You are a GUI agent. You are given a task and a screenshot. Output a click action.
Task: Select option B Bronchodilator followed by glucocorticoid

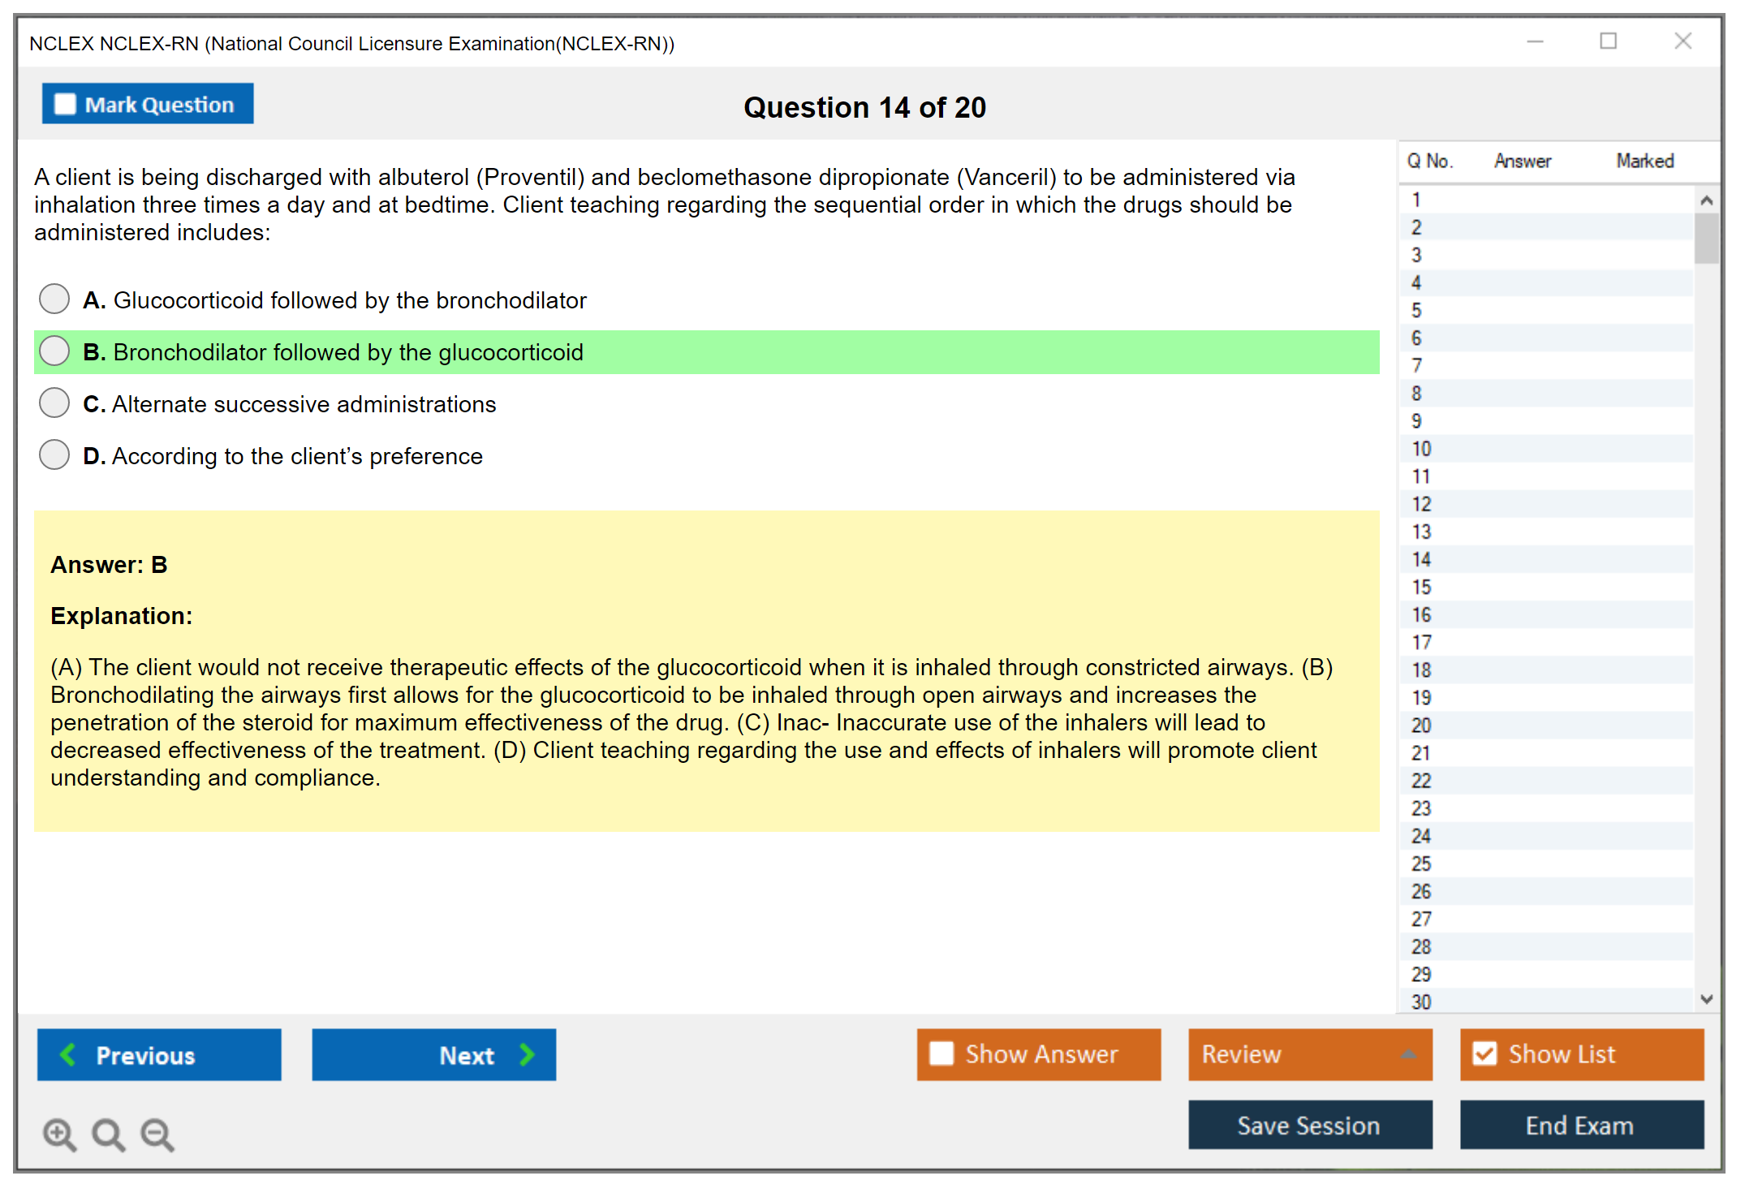point(54,351)
